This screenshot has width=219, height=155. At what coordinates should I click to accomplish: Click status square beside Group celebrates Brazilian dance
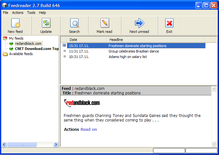click(x=65, y=51)
